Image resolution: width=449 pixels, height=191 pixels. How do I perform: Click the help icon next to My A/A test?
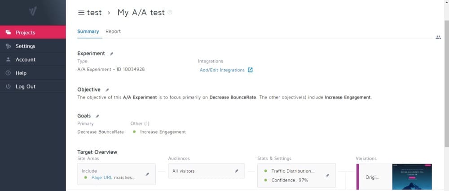170,13
